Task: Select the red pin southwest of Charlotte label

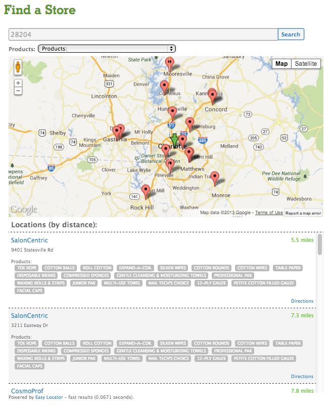Action: point(166,152)
